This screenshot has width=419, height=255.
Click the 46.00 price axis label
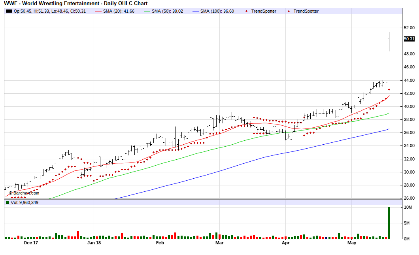409,67
